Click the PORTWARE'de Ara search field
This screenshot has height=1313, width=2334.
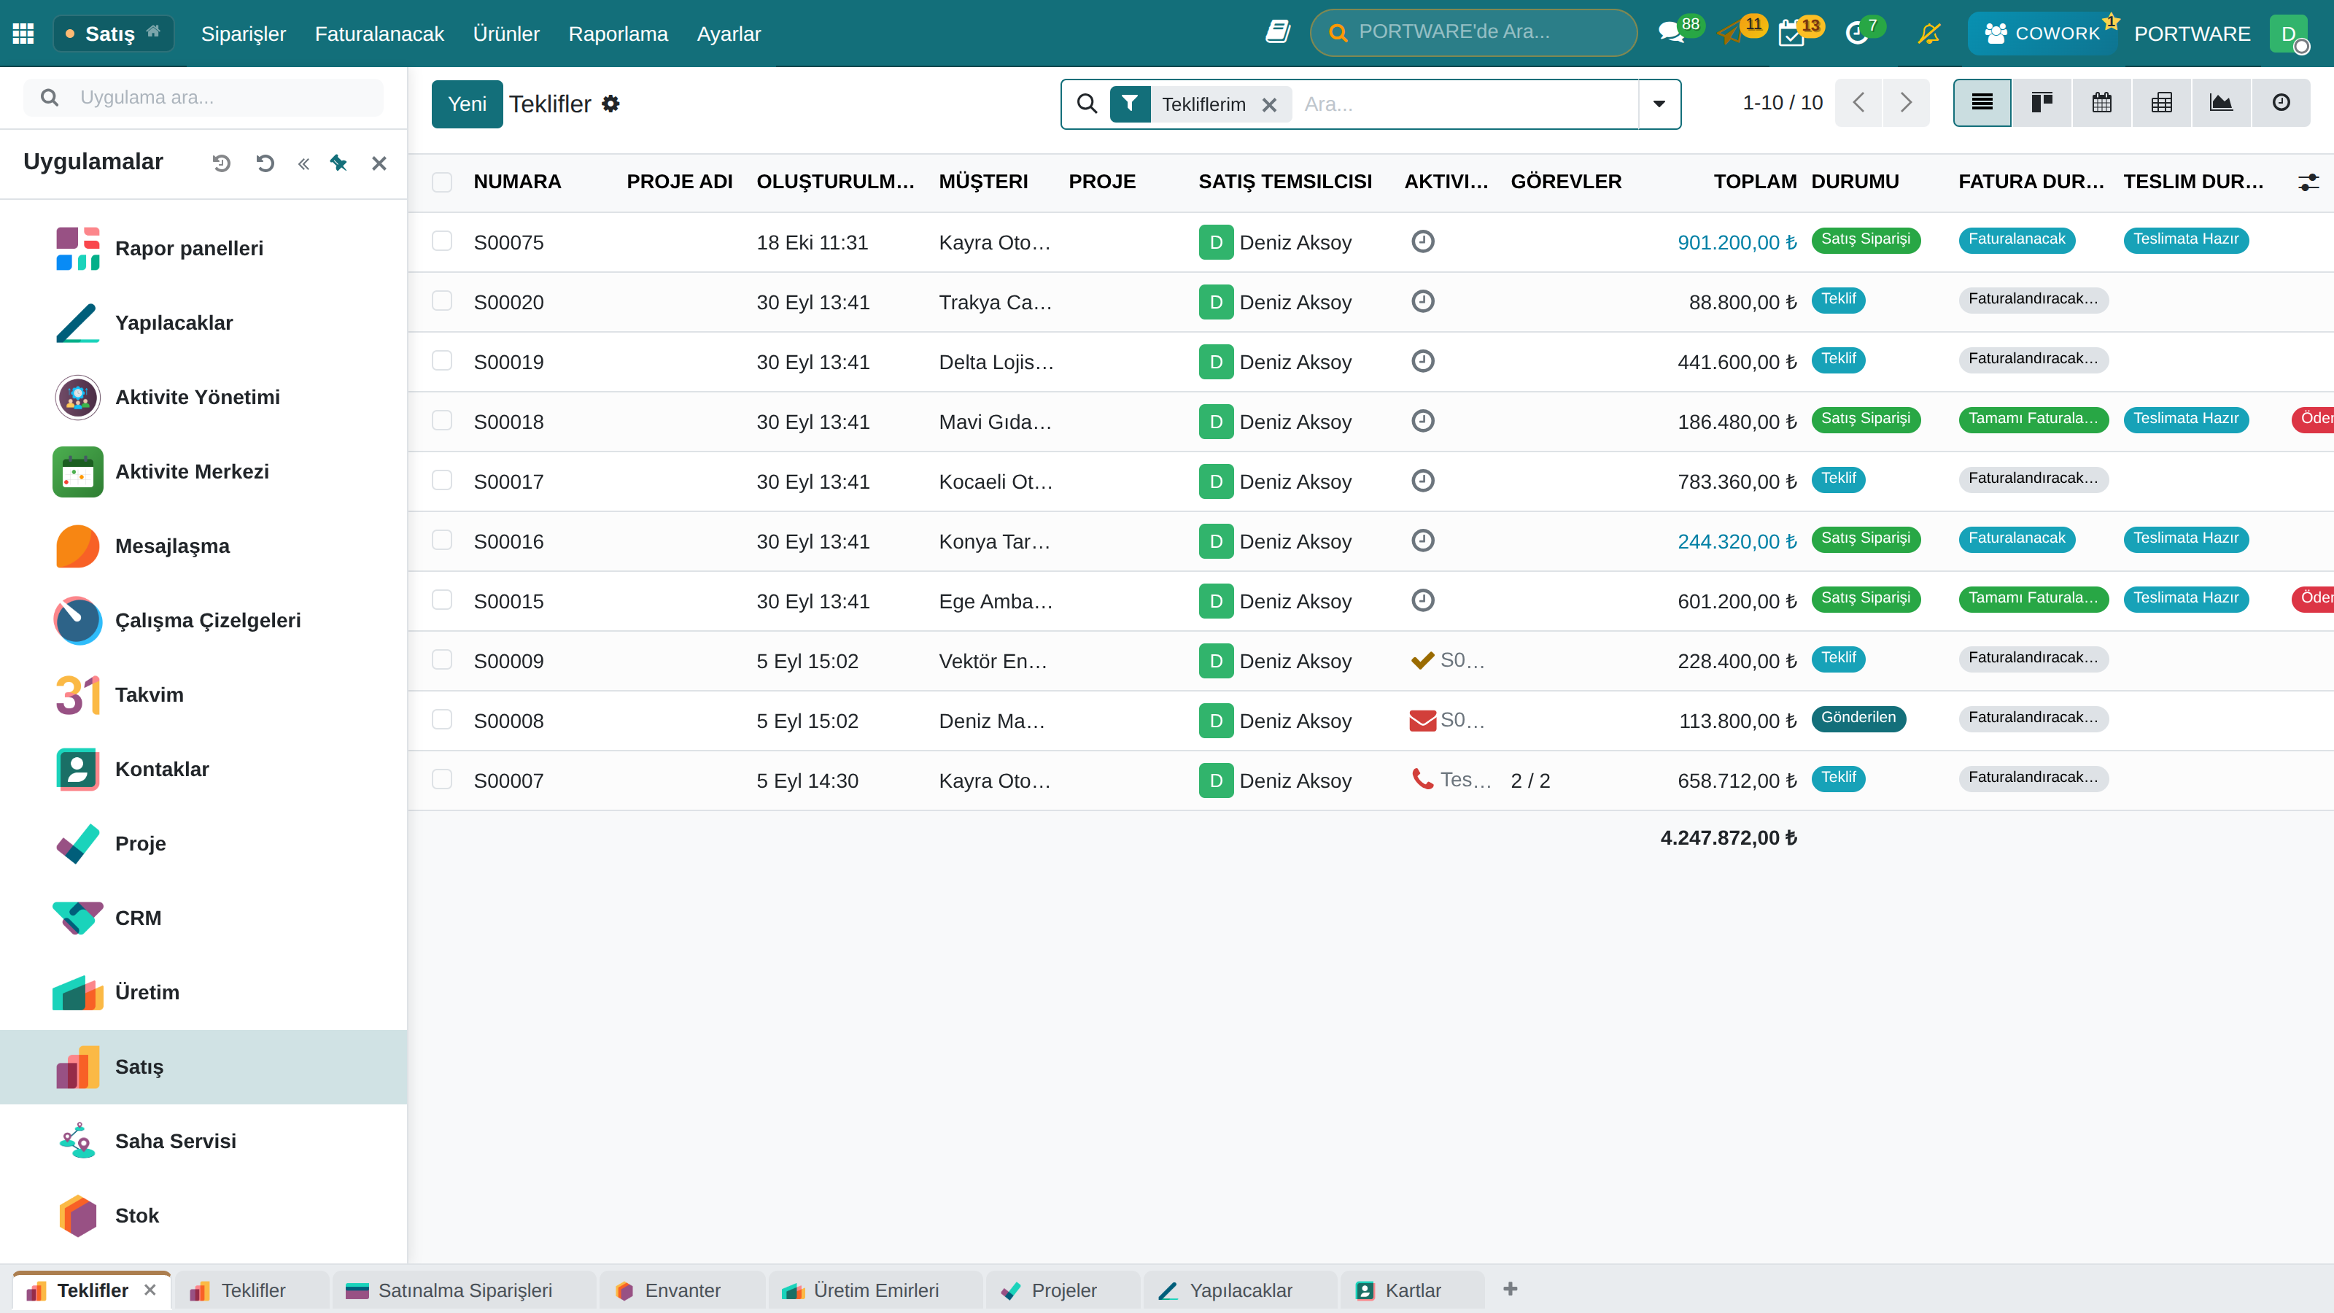click(1473, 33)
